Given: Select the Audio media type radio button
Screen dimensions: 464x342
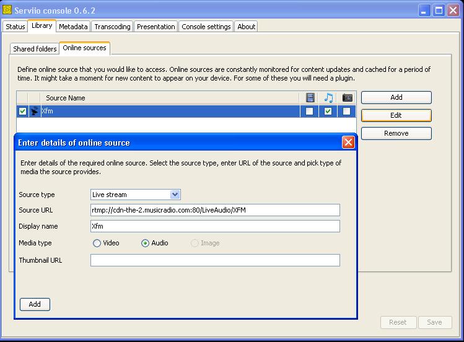Looking at the screenshot, I should (146, 243).
